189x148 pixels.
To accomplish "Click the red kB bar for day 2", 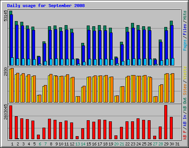I will 16,128.
